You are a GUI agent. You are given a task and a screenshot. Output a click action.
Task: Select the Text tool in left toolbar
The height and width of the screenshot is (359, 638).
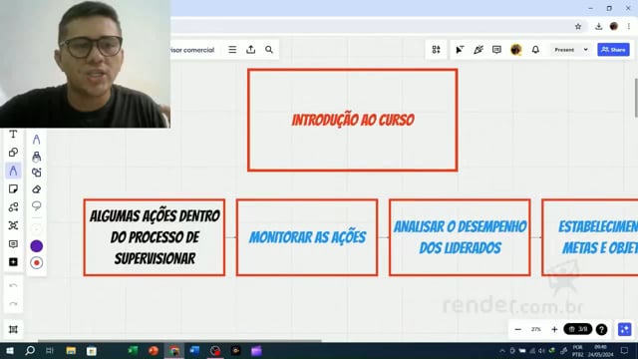click(x=13, y=134)
